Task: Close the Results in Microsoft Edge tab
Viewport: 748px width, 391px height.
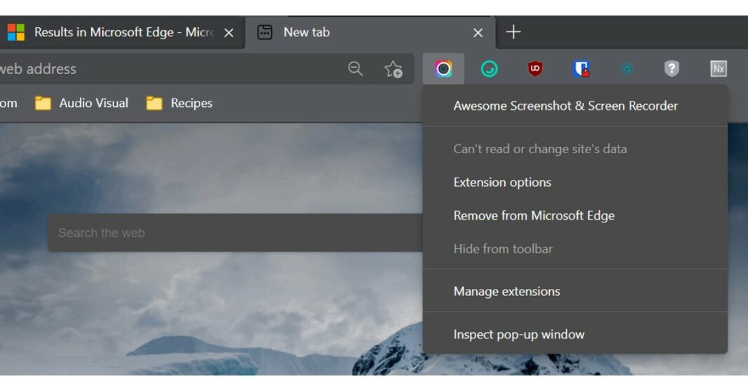Action: pos(229,33)
